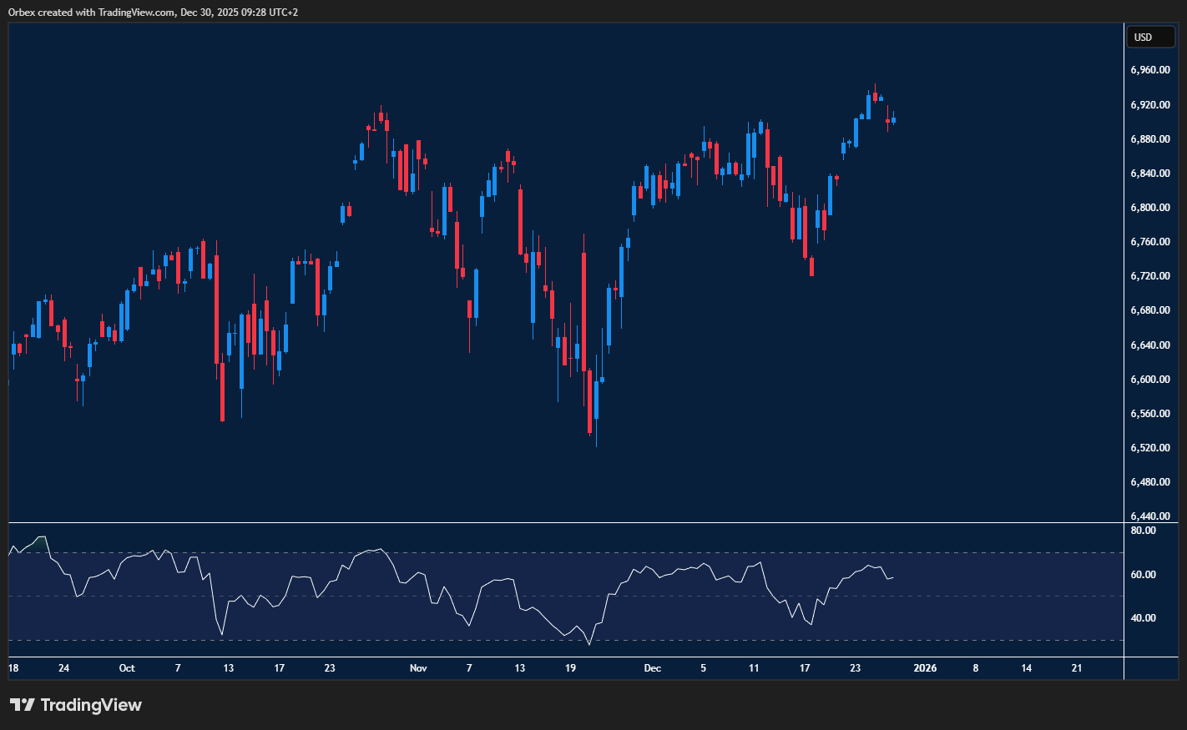Select the Nov label on time axis
1187x730 pixels.
418,668
